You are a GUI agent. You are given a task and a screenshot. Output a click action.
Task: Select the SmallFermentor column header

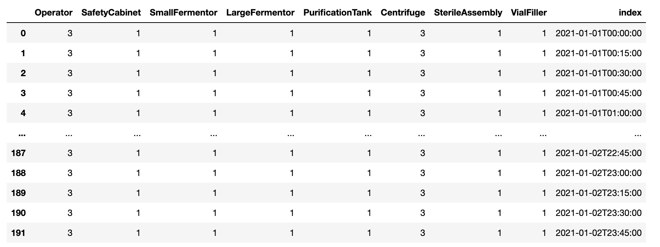tap(183, 13)
